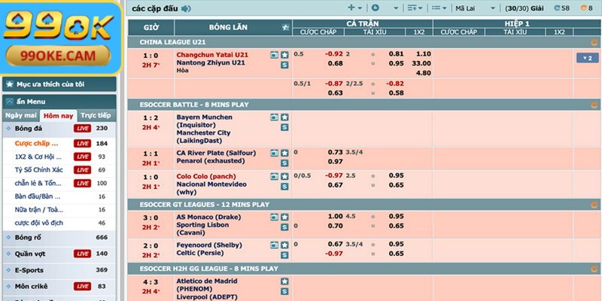The height and width of the screenshot is (301, 602).
Task: Bet Celtic (Persie) handicap odds -0.97
Action: 333,254
